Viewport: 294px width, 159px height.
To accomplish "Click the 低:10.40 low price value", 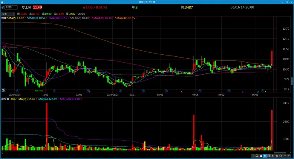I will 46,14.
